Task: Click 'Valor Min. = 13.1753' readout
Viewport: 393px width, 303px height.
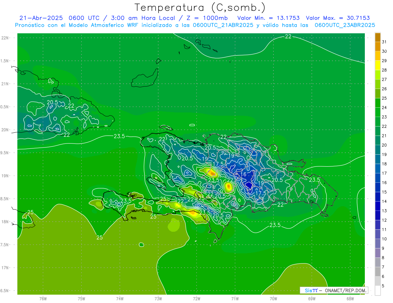Action: click(x=268, y=18)
